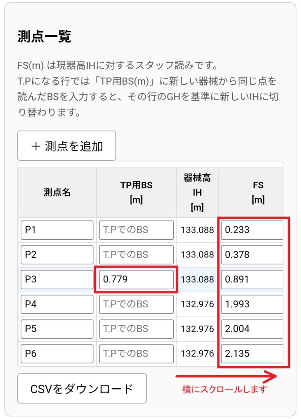The height and width of the screenshot is (419, 301).
Task: Select the P6 station name field
Action: [x=57, y=354]
